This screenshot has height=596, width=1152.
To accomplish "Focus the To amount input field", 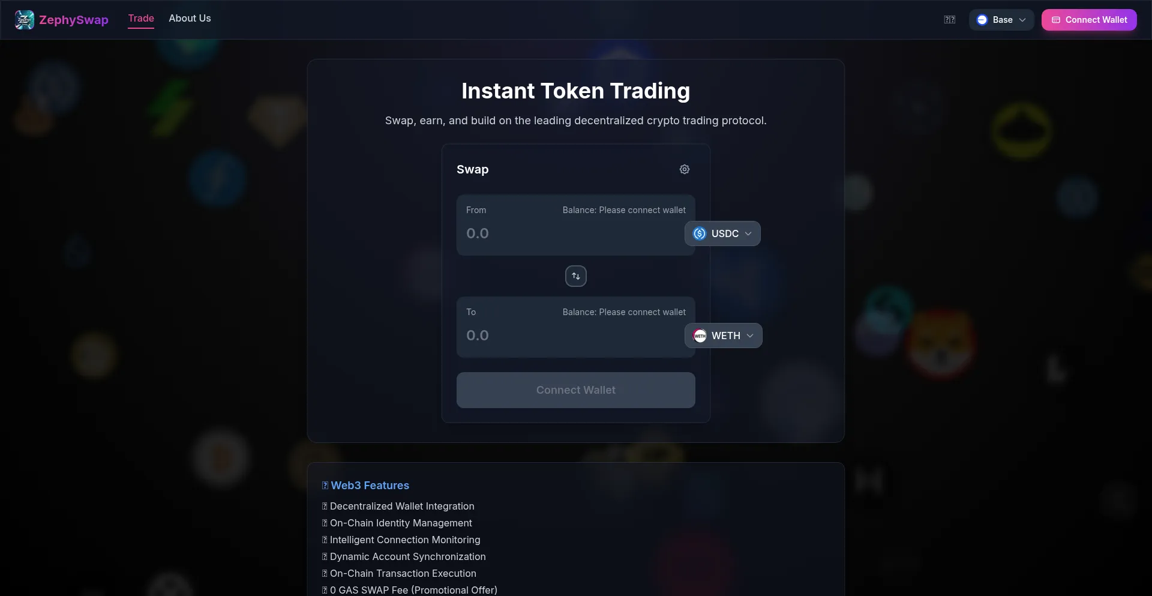I will 570,336.
